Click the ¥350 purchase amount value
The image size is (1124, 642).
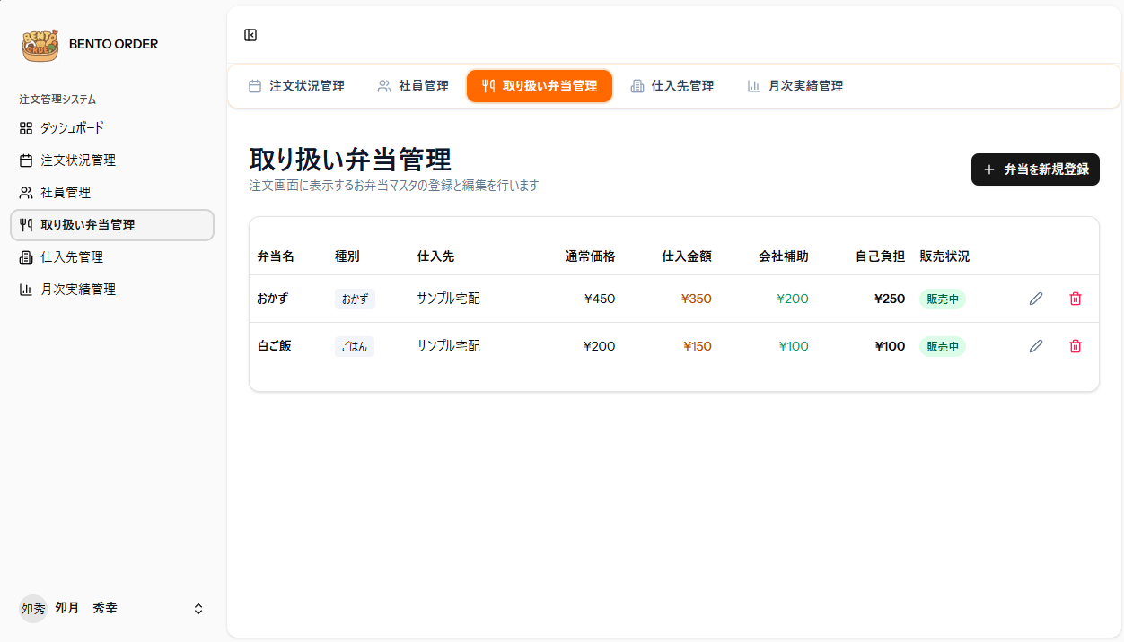(x=697, y=299)
